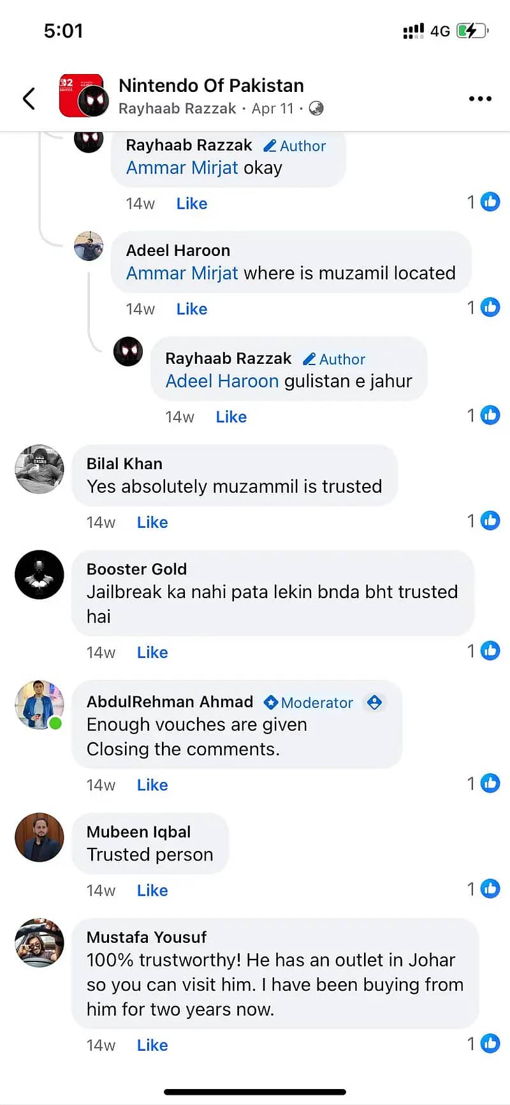Tap the Moderator badge next to AbdulRehman Ahmad

(309, 703)
